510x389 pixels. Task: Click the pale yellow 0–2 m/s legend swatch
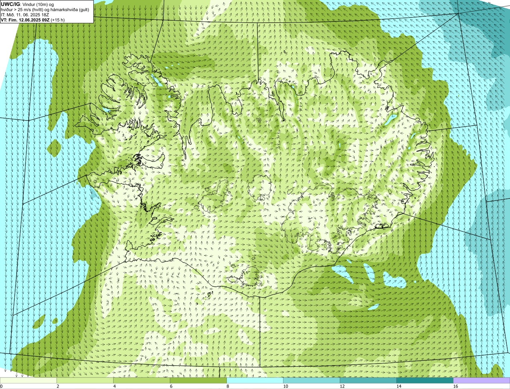[28, 380]
